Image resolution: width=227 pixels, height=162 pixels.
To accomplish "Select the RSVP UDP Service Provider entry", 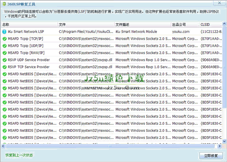I will [29, 60].
